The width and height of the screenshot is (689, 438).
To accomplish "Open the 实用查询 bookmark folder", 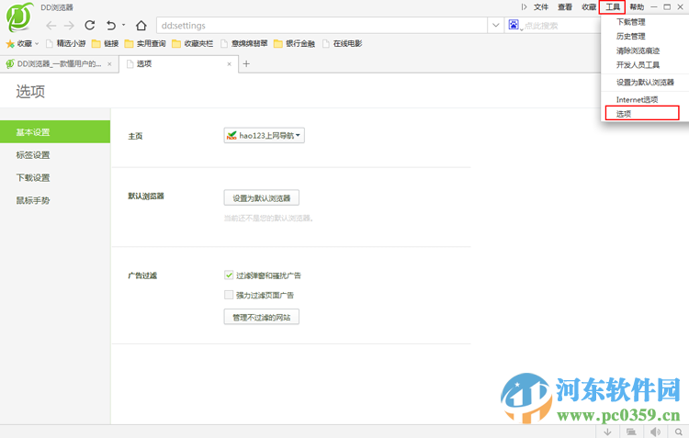I will 145,43.
